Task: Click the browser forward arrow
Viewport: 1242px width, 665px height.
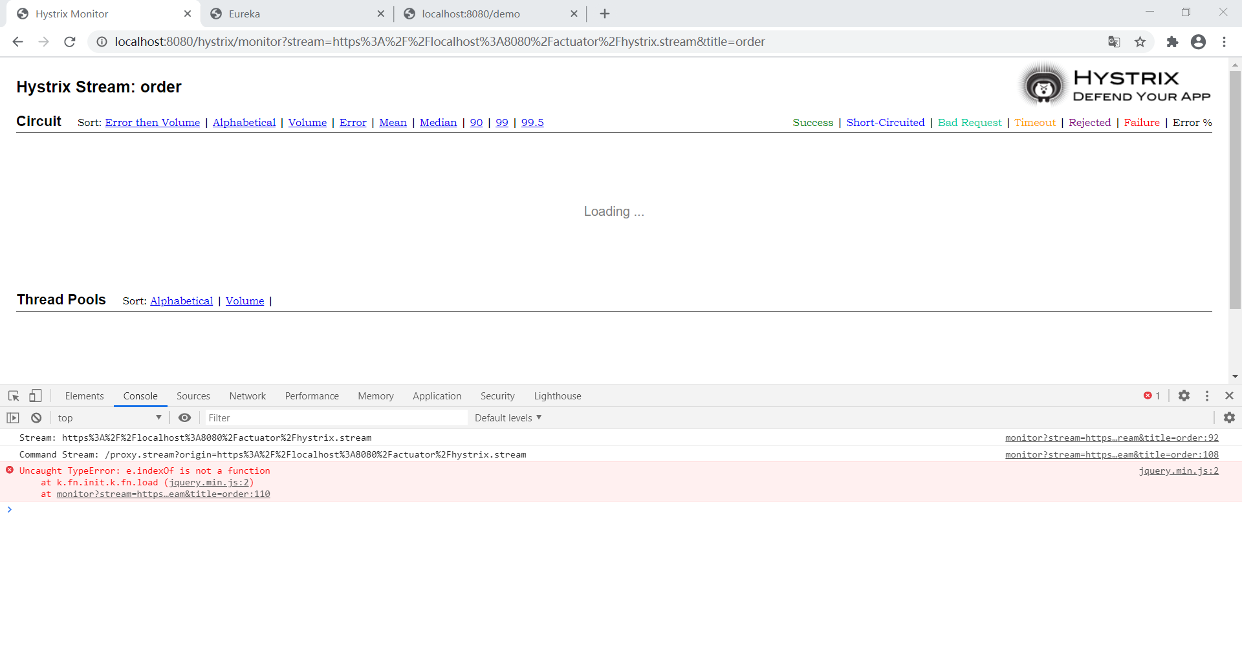Action: click(43, 42)
